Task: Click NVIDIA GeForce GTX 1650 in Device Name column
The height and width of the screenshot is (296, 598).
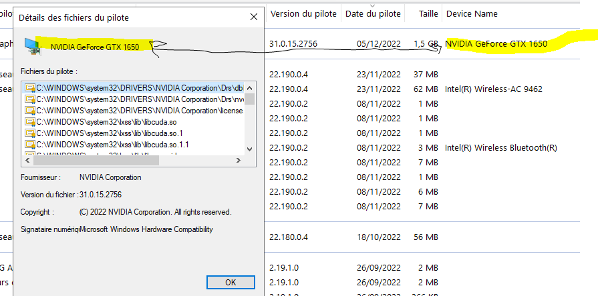Action: [496, 44]
